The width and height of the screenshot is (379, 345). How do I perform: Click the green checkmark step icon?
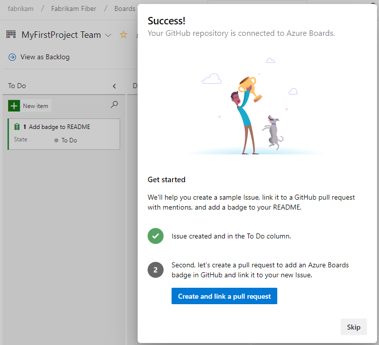(156, 236)
